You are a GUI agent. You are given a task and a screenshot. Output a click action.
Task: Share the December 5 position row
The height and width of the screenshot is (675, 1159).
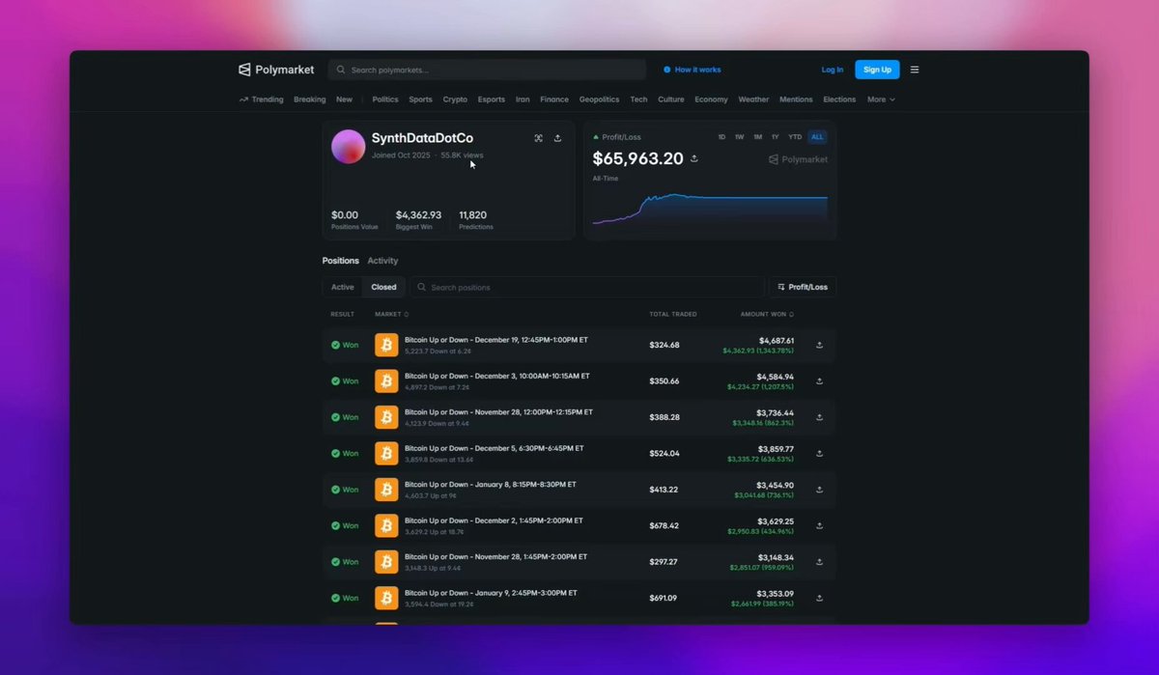[x=820, y=453]
